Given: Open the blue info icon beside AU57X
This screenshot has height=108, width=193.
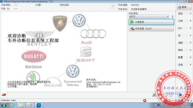Looking at the screenshot, I should coord(172,16).
